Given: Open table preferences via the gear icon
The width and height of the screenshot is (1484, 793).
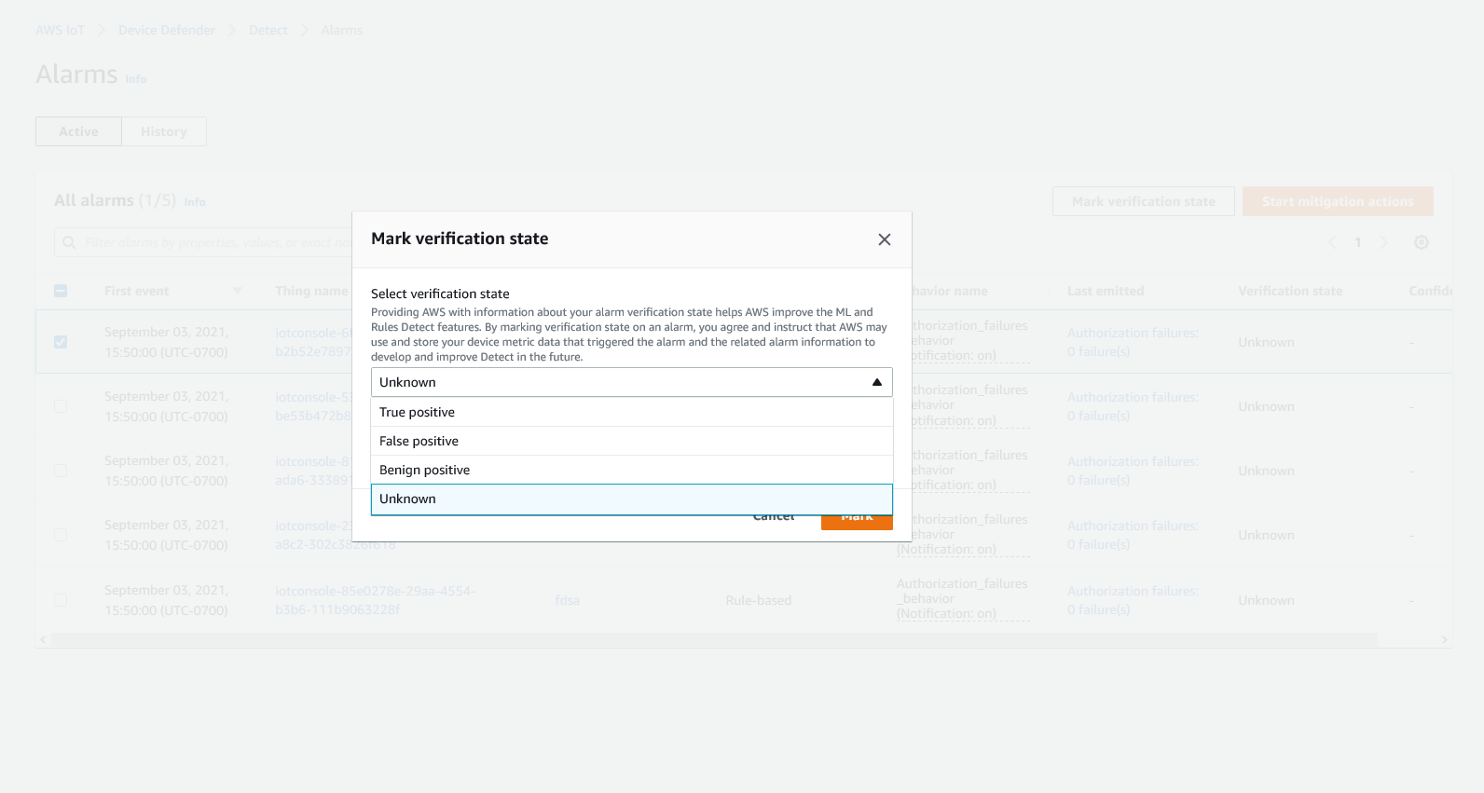Looking at the screenshot, I should pos(1421,242).
